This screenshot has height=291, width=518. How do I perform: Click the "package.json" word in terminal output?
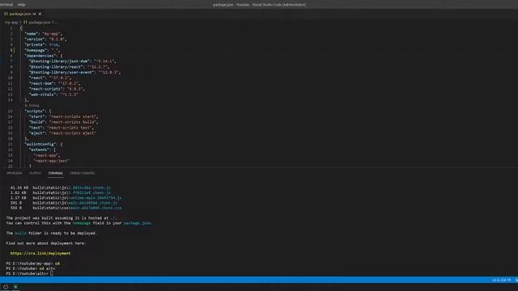click(x=138, y=223)
